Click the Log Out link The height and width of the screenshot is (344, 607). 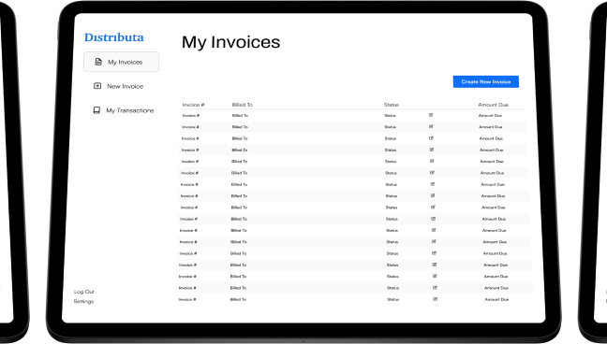(84, 292)
